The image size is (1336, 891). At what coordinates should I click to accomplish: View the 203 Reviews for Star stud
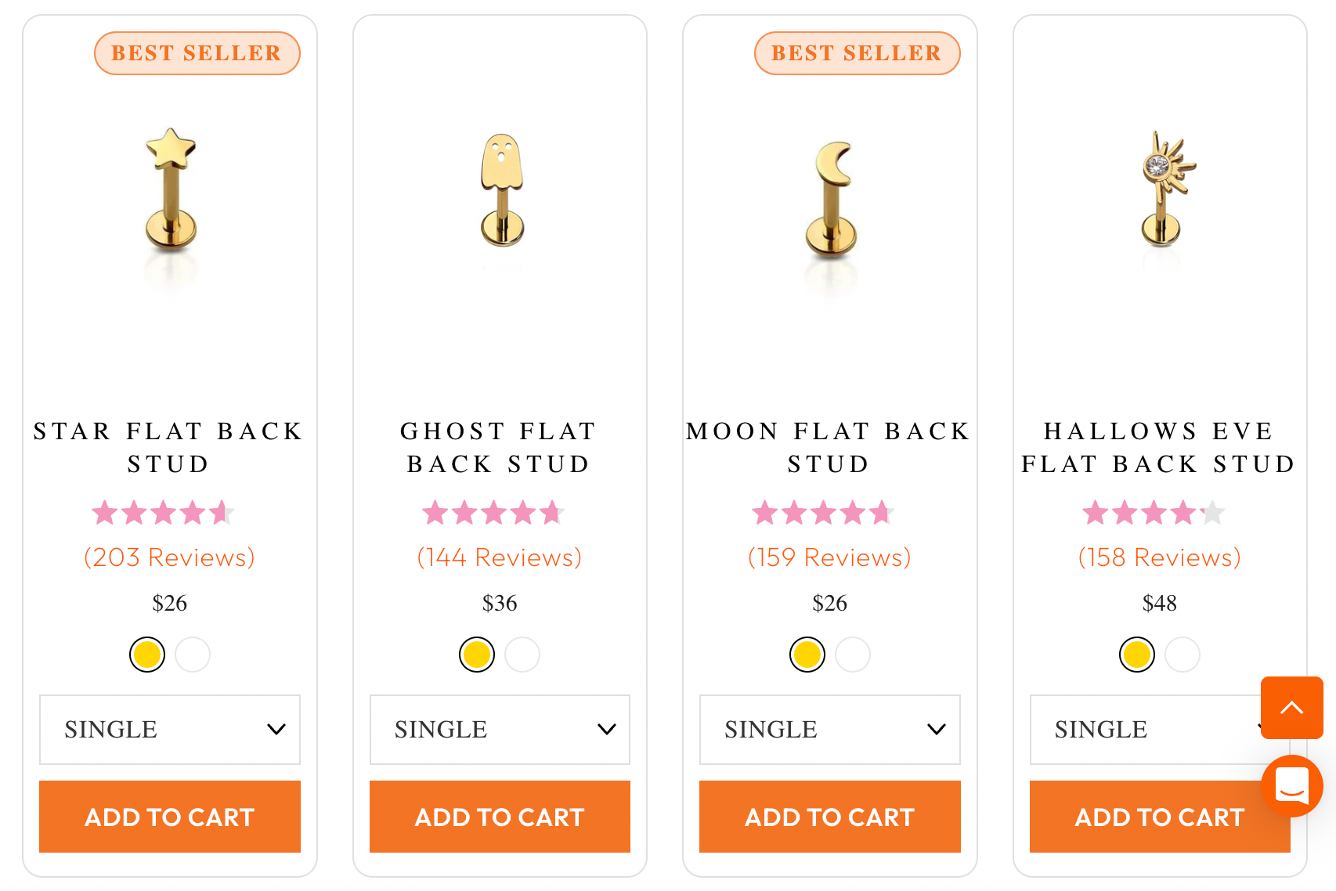click(x=169, y=557)
